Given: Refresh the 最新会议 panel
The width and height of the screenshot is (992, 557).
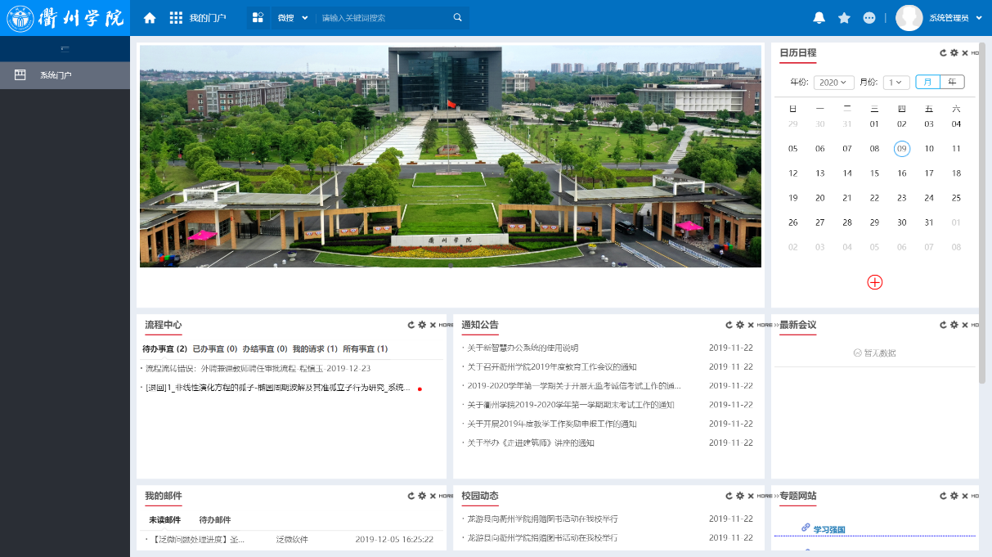Looking at the screenshot, I should point(943,325).
